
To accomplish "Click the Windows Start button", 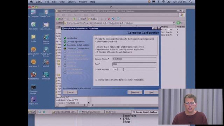I will click(x=32, y=112).
